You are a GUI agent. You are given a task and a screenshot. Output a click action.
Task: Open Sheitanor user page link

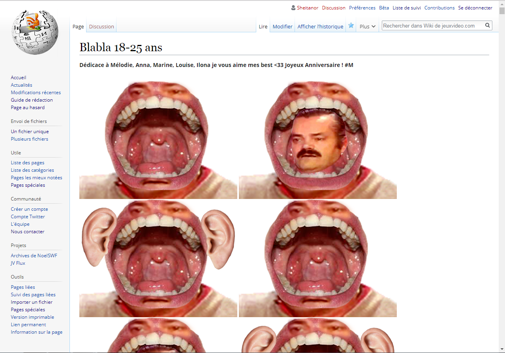point(308,8)
